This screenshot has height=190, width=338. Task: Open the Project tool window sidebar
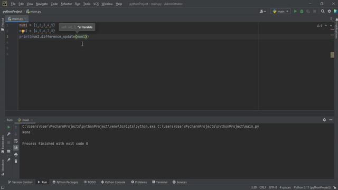tap(3, 24)
